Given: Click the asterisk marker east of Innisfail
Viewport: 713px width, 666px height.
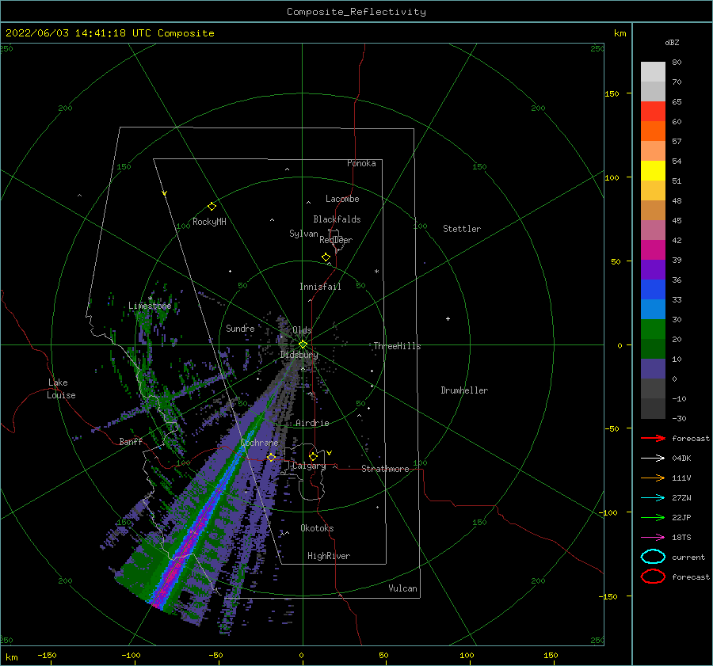Looking at the screenshot, I should pos(376,272).
